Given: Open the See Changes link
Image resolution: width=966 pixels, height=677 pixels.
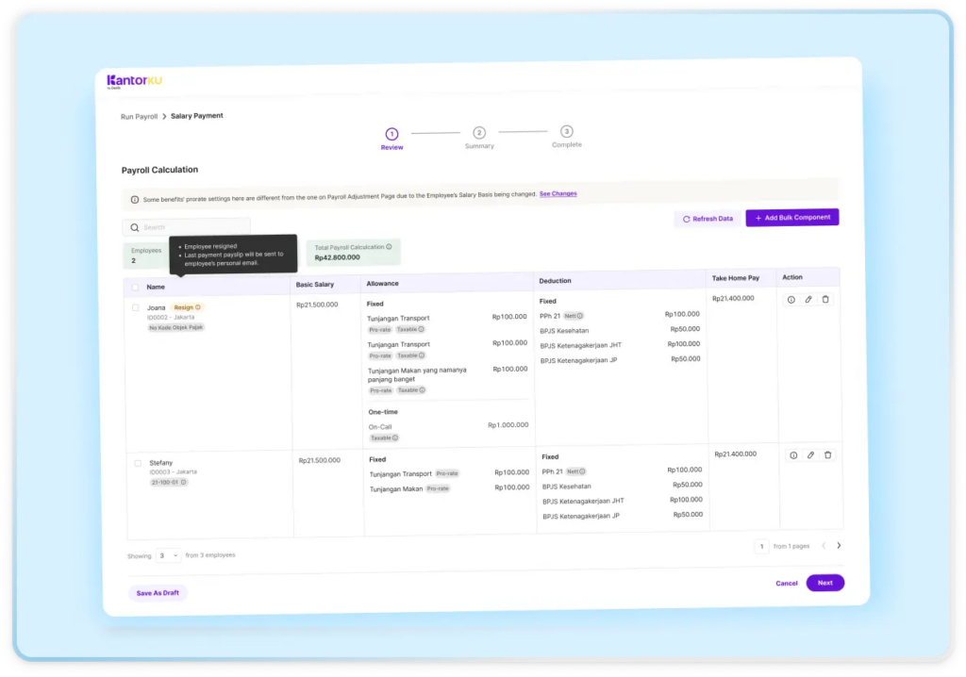Looking at the screenshot, I should click(558, 193).
